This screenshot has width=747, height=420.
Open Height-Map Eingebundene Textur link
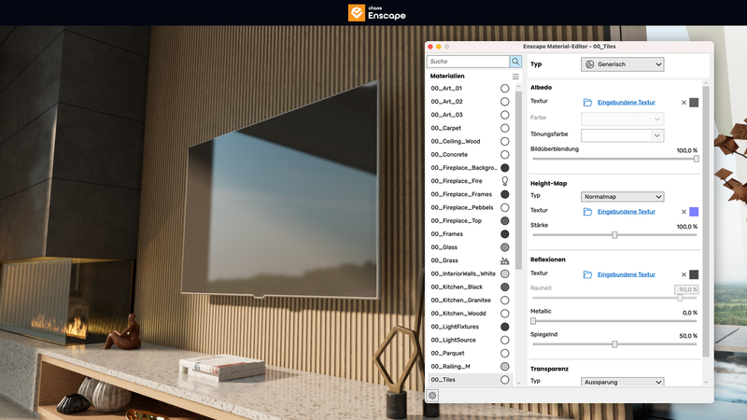(626, 212)
